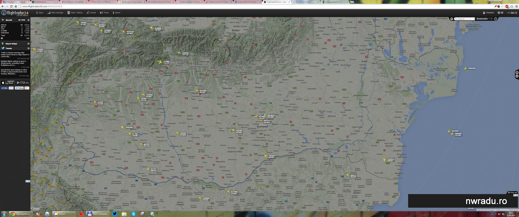Hide the ad at bottom right

513,193
